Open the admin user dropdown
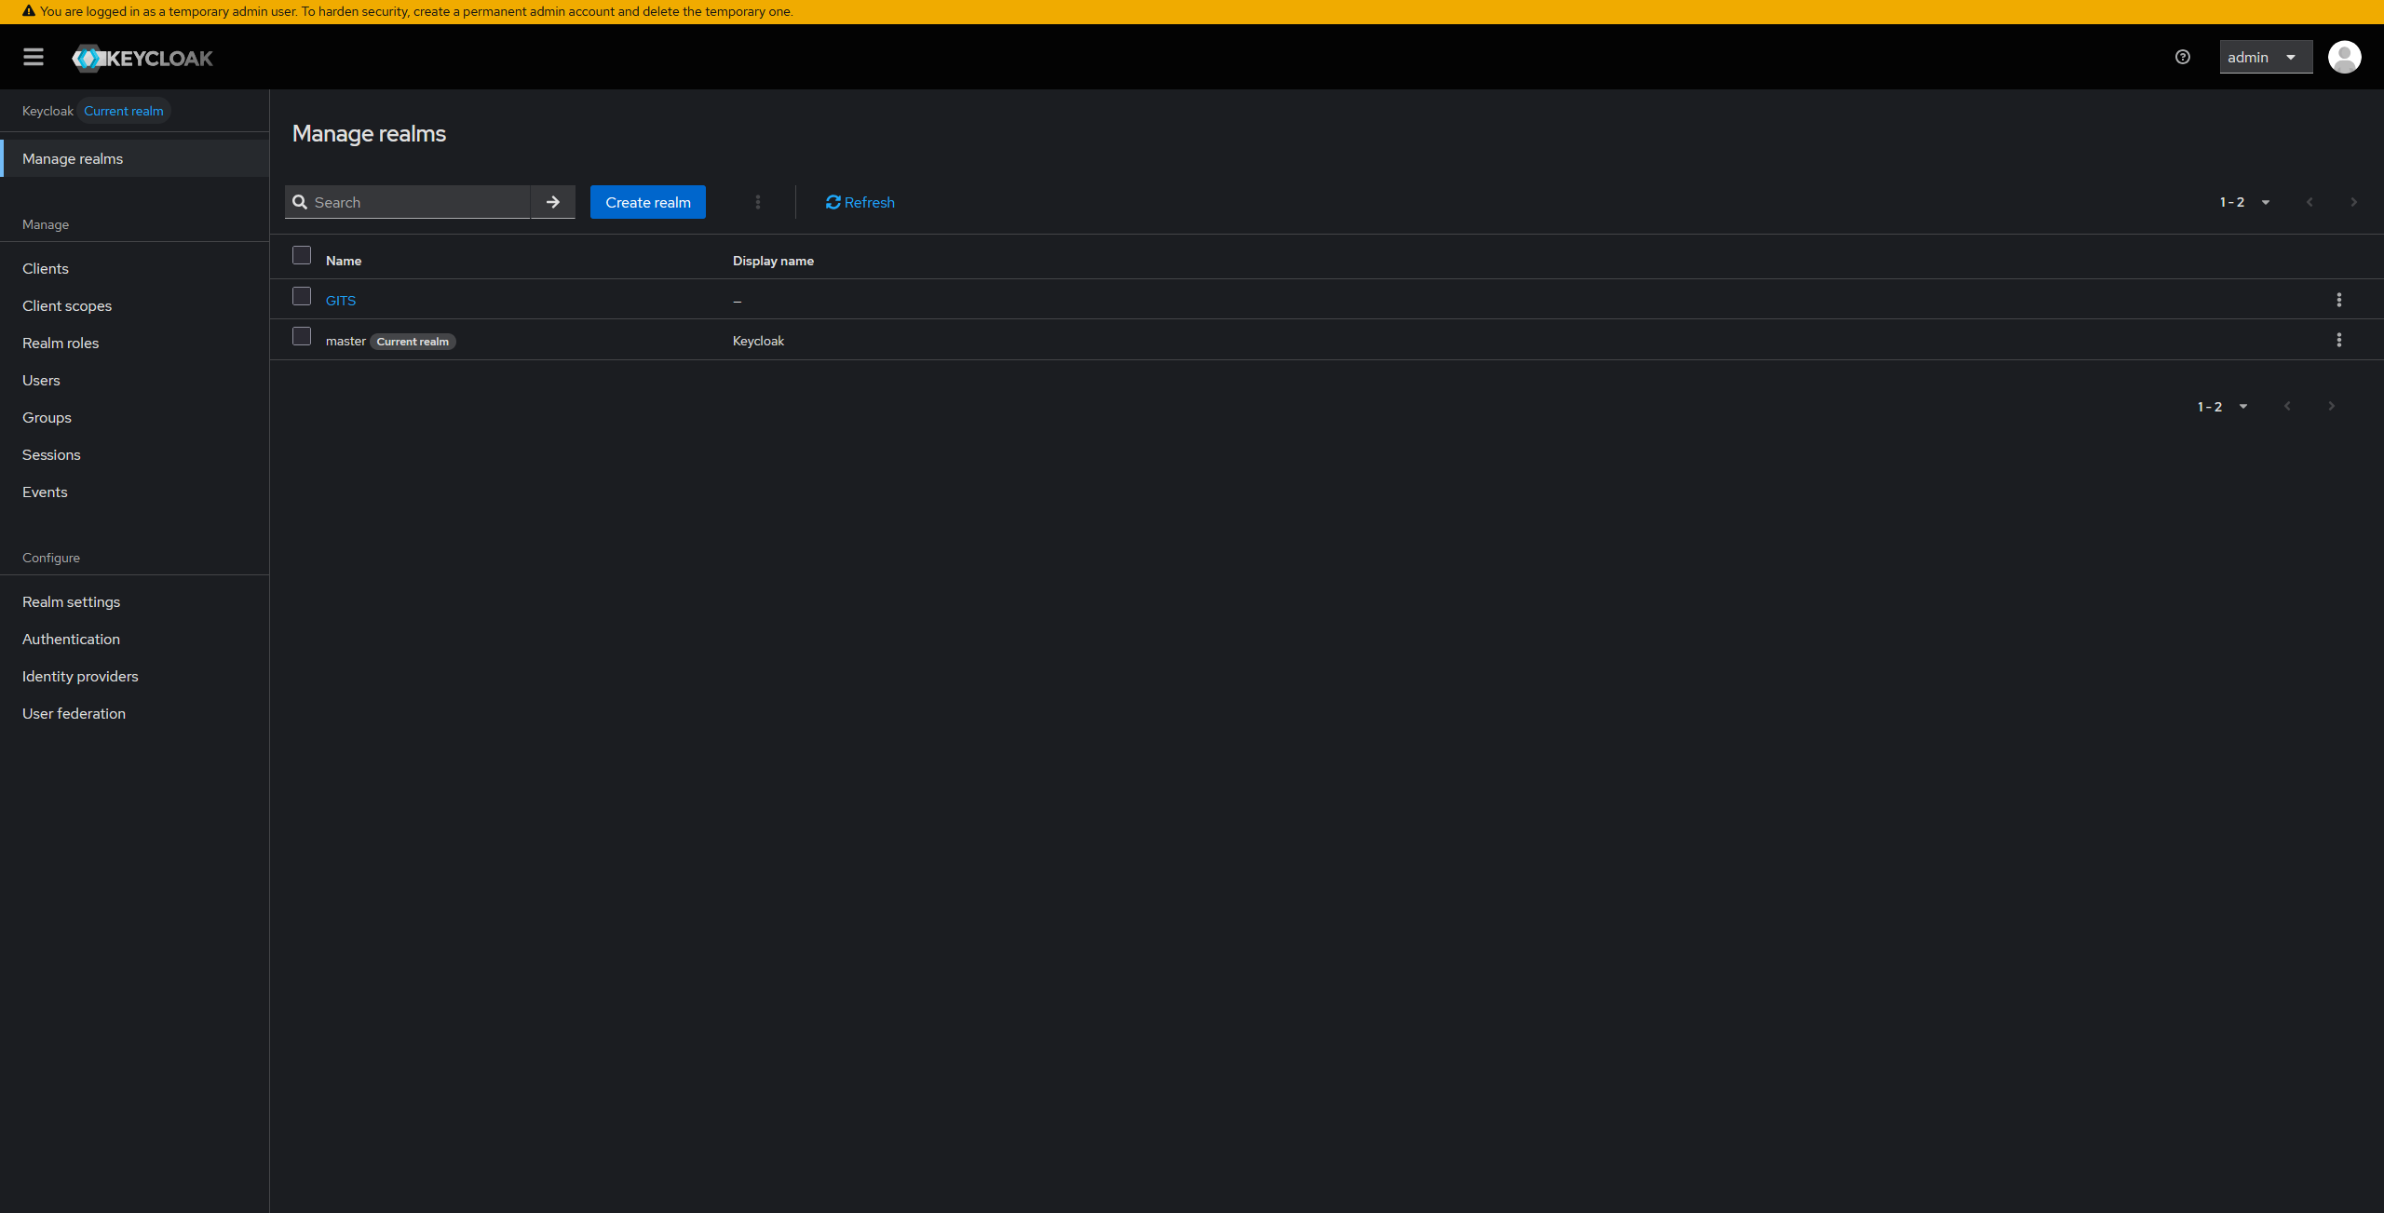This screenshot has height=1213, width=2384. (x=2266, y=57)
